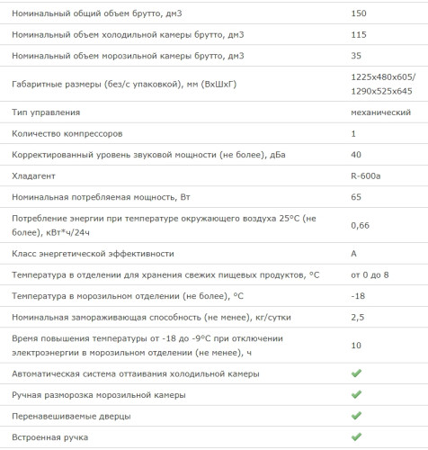Select the dimensions value 1225x480x605
428x450 pixels.
pyautogui.click(x=383, y=77)
